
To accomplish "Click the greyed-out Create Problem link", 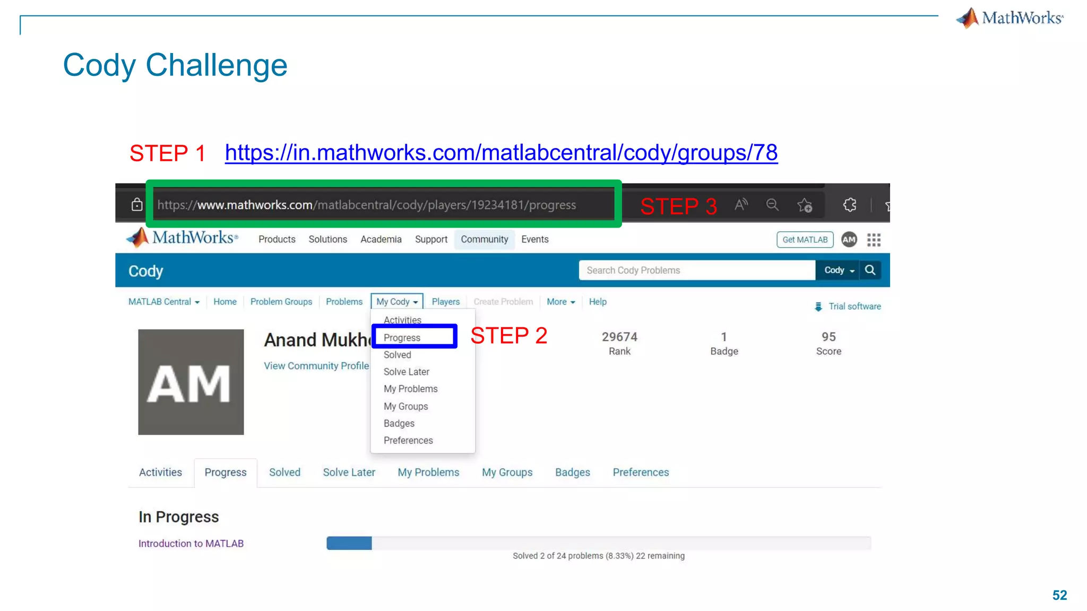I will tap(503, 302).
